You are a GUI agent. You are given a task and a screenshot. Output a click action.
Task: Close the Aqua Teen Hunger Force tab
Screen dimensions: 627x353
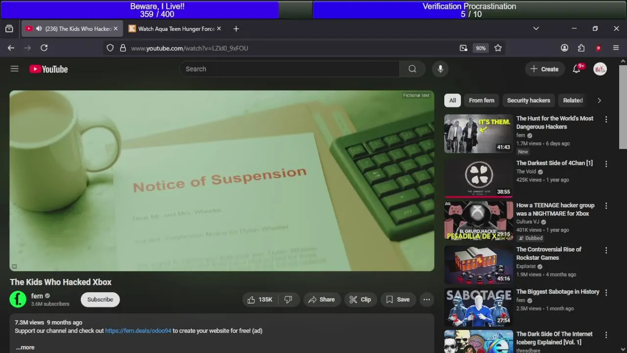point(219,29)
